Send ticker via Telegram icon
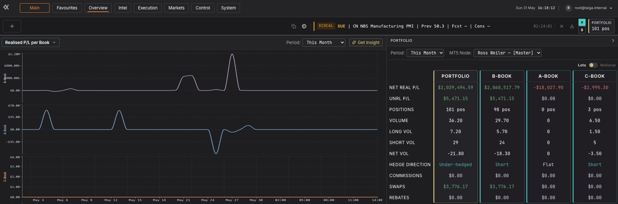This screenshot has width=618, height=204. tap(304, 26)
